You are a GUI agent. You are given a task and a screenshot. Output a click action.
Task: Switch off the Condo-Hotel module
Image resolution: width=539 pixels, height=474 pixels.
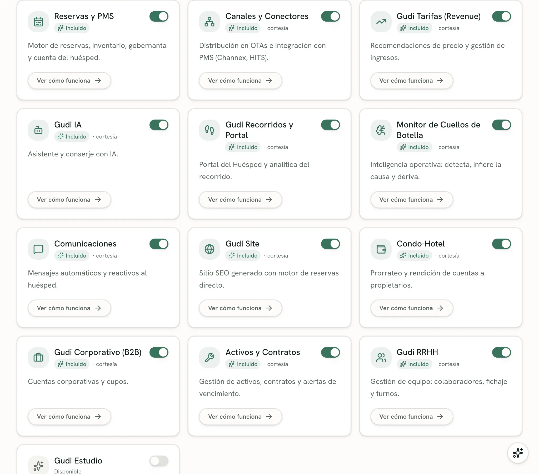tap(502, 244)
